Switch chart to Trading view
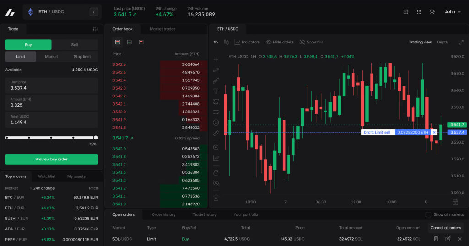469x246 pixels. click(420, 42)
